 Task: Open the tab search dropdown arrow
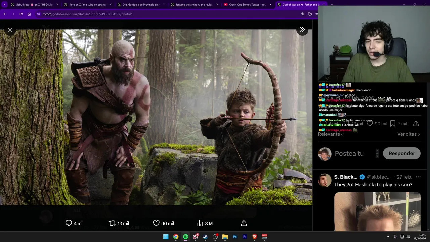click(x=4, y=5)
